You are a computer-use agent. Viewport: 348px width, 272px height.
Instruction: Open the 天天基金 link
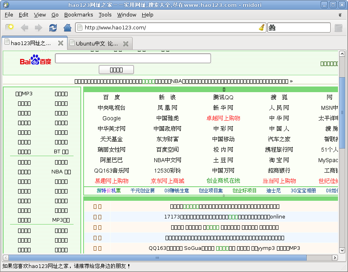111,139
